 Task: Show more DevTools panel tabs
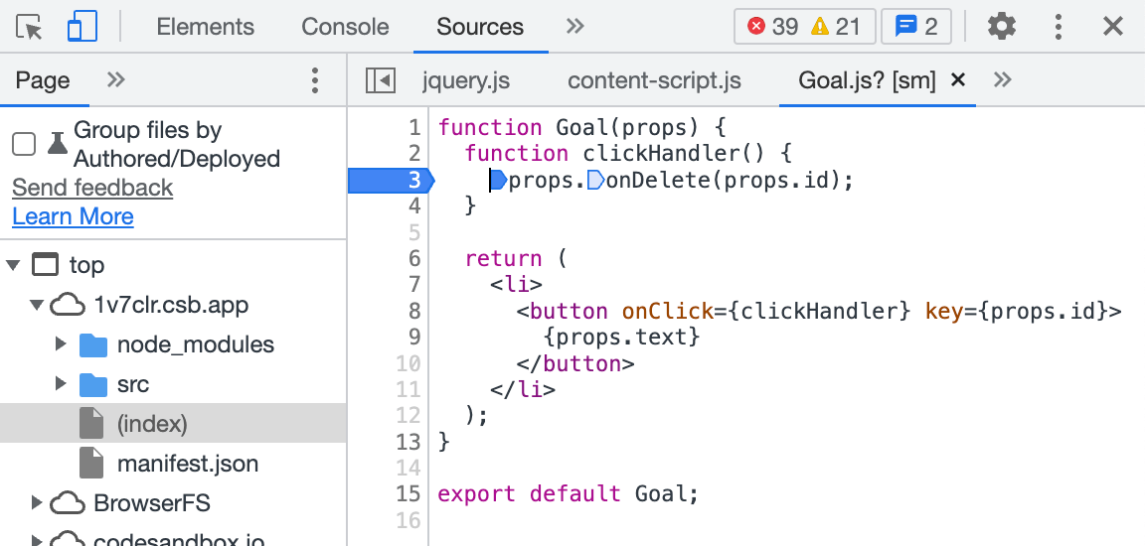click(x=575, y=26)
